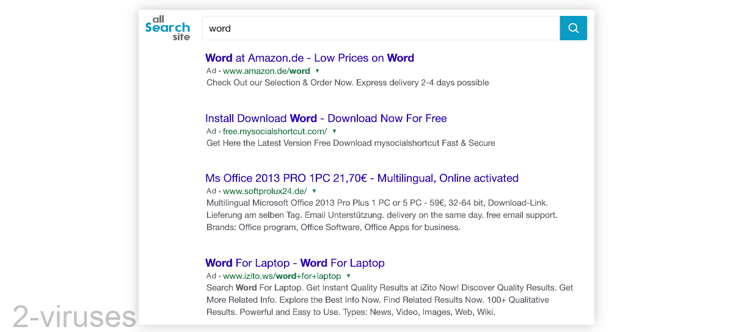
Task: Expand dropdown arrow beside amazon.de/word URL
Action: pos(318,71)
